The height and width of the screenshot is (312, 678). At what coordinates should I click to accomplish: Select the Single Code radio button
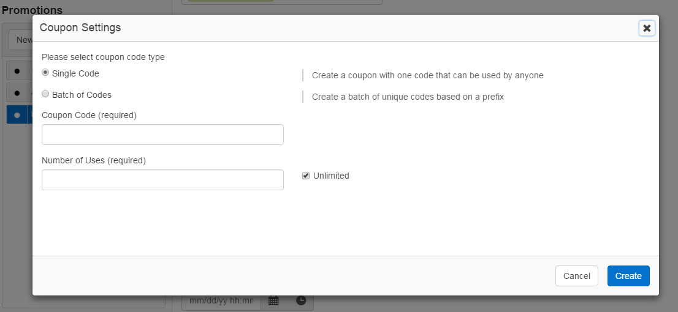click(x=45, y=73)
